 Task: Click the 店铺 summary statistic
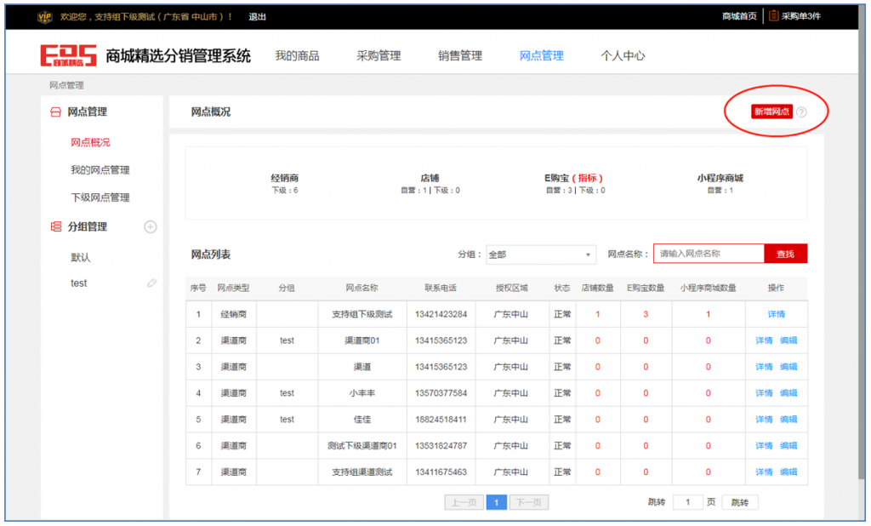coord(430,184)
